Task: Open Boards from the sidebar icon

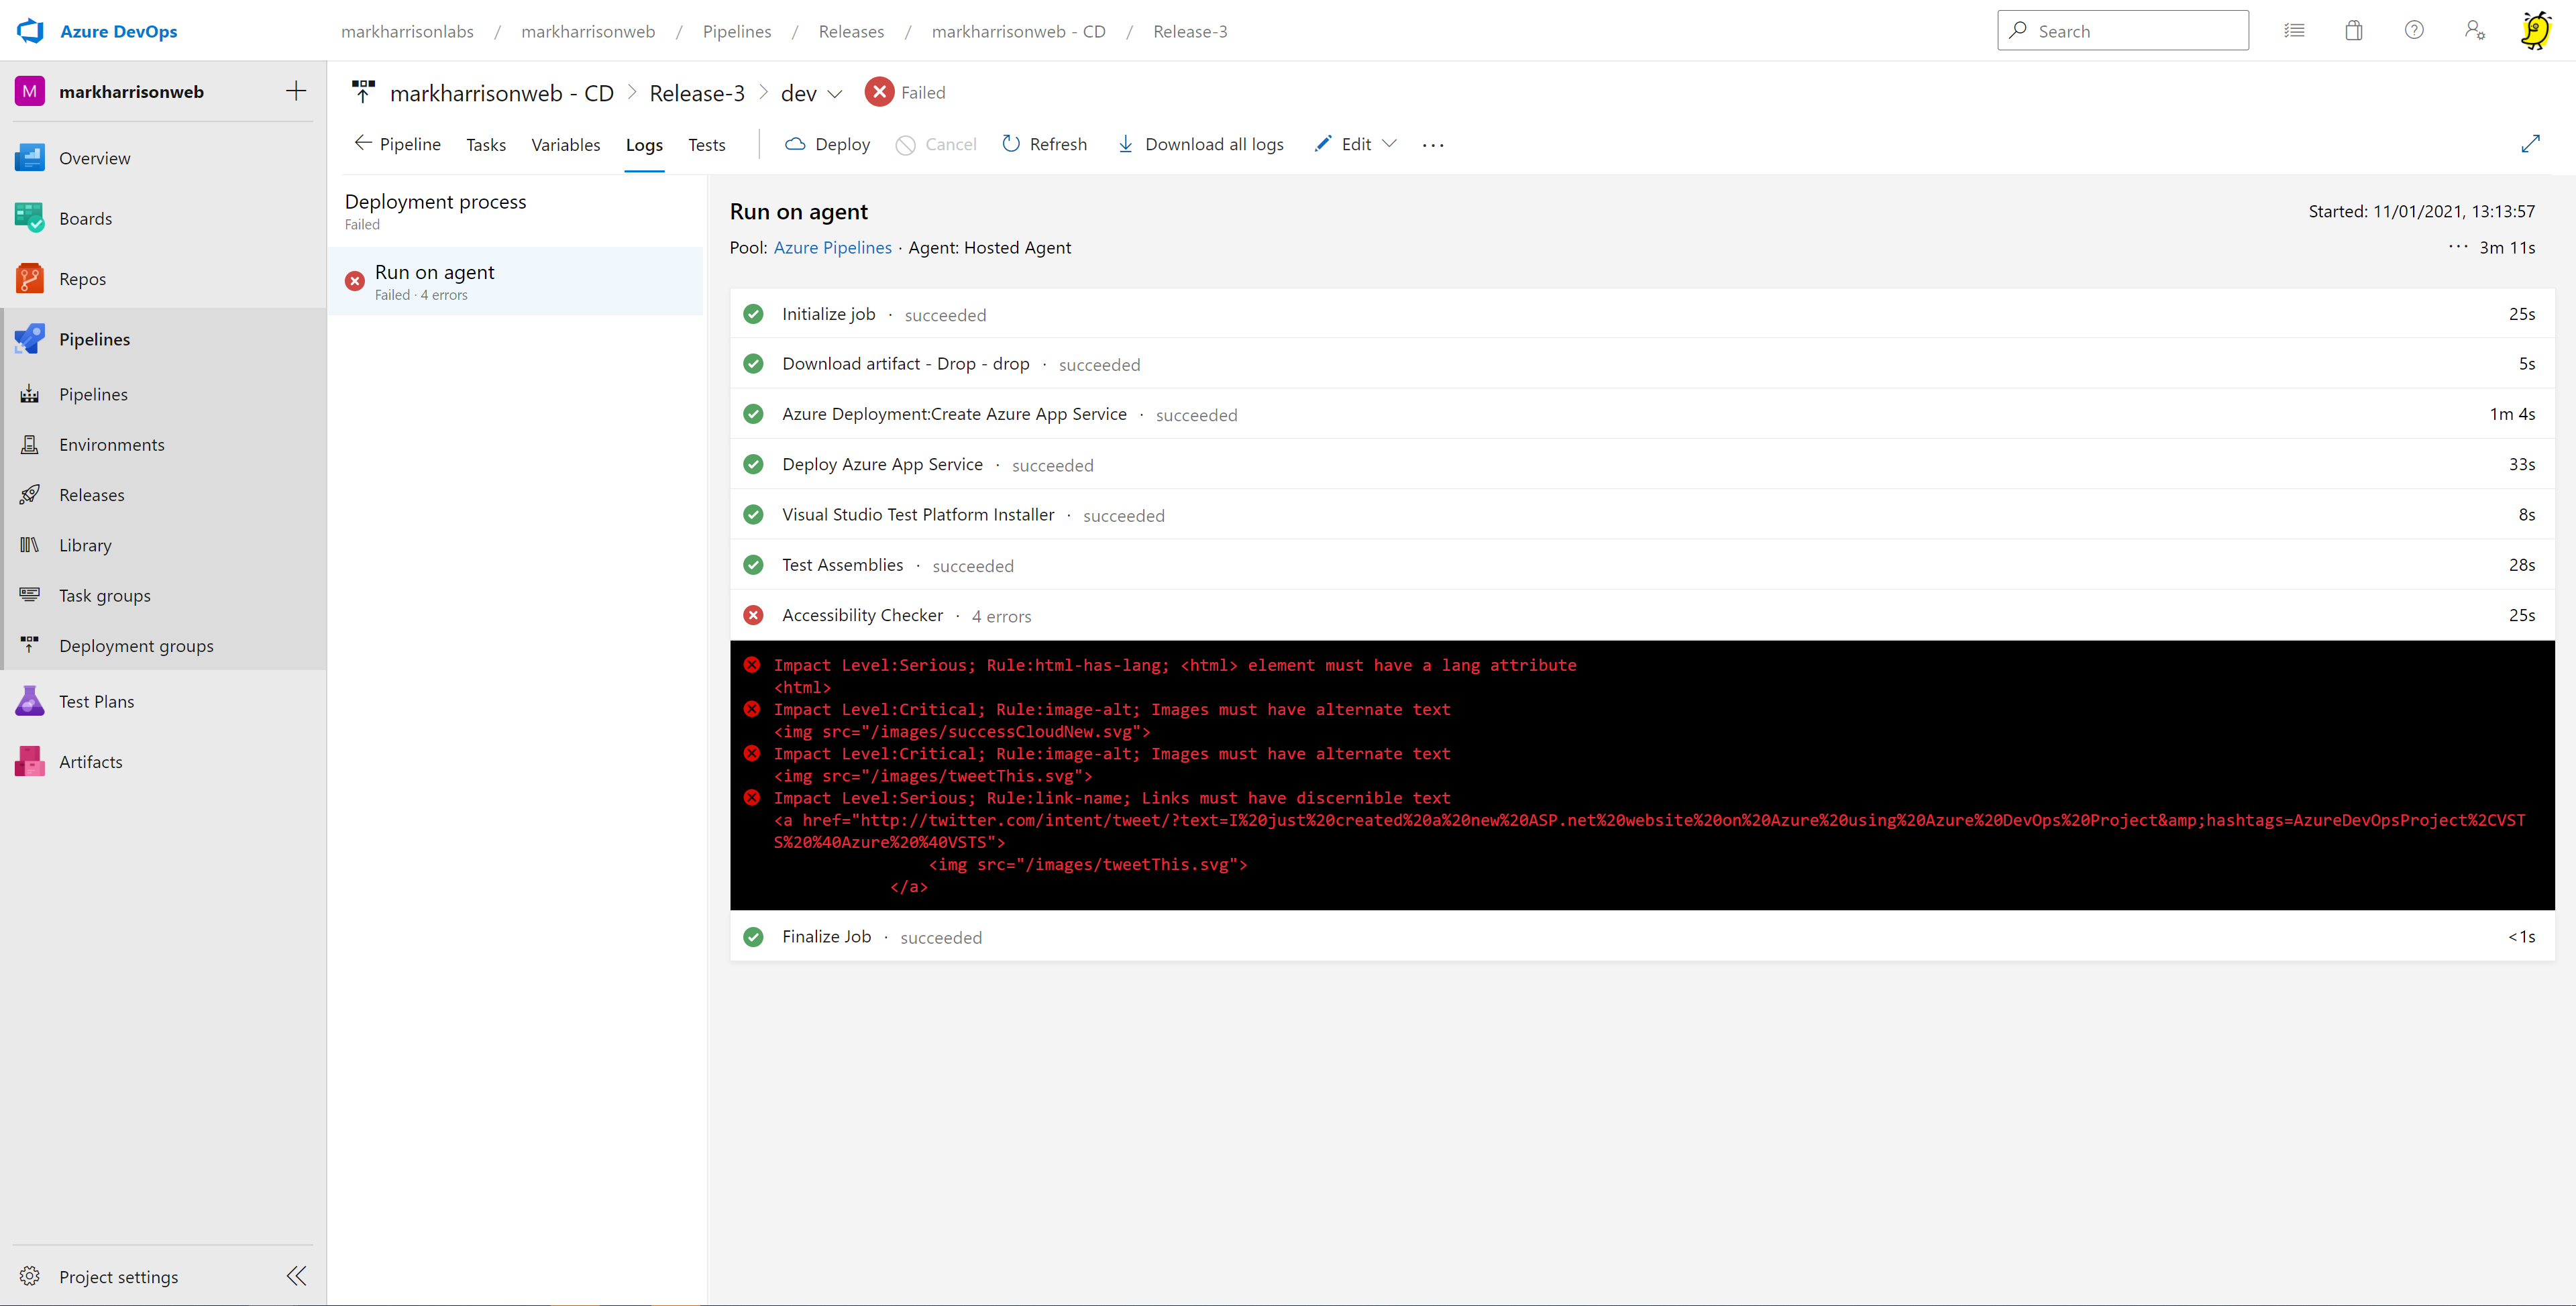Action: tap(29, 218)
